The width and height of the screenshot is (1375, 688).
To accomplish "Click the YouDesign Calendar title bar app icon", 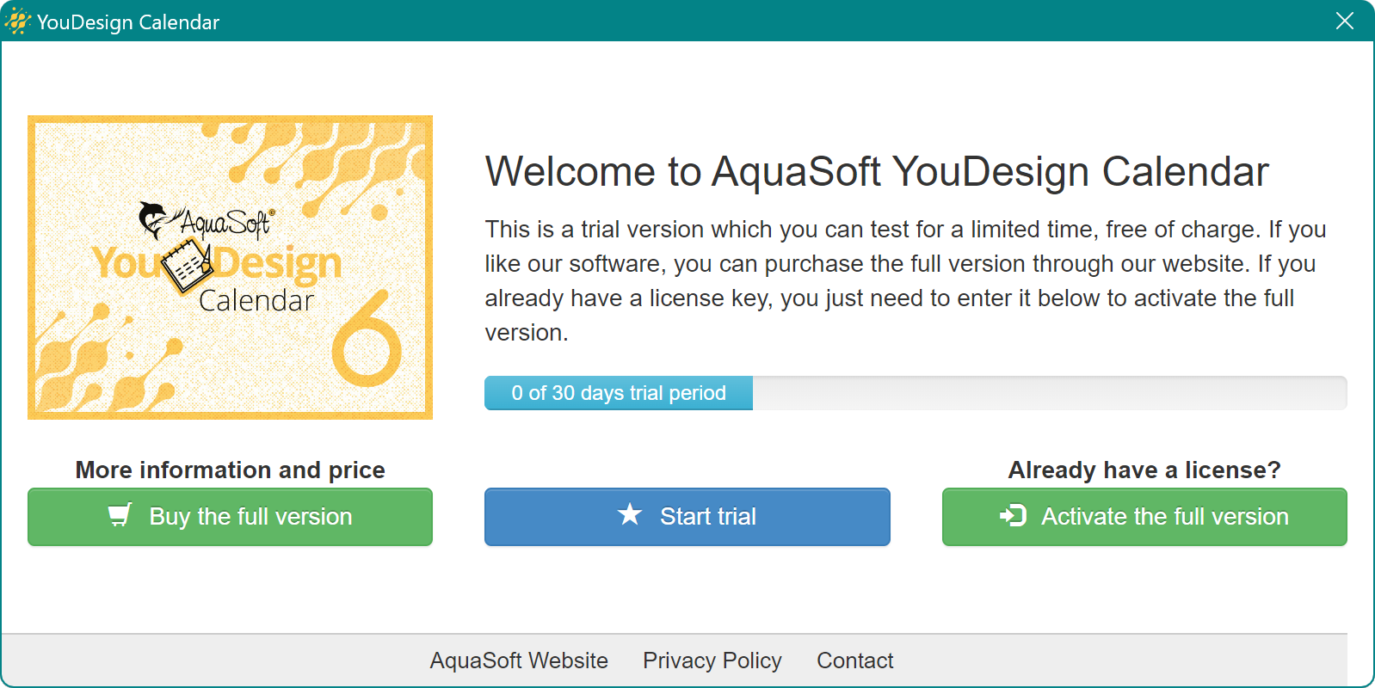I will pos(17,21).
